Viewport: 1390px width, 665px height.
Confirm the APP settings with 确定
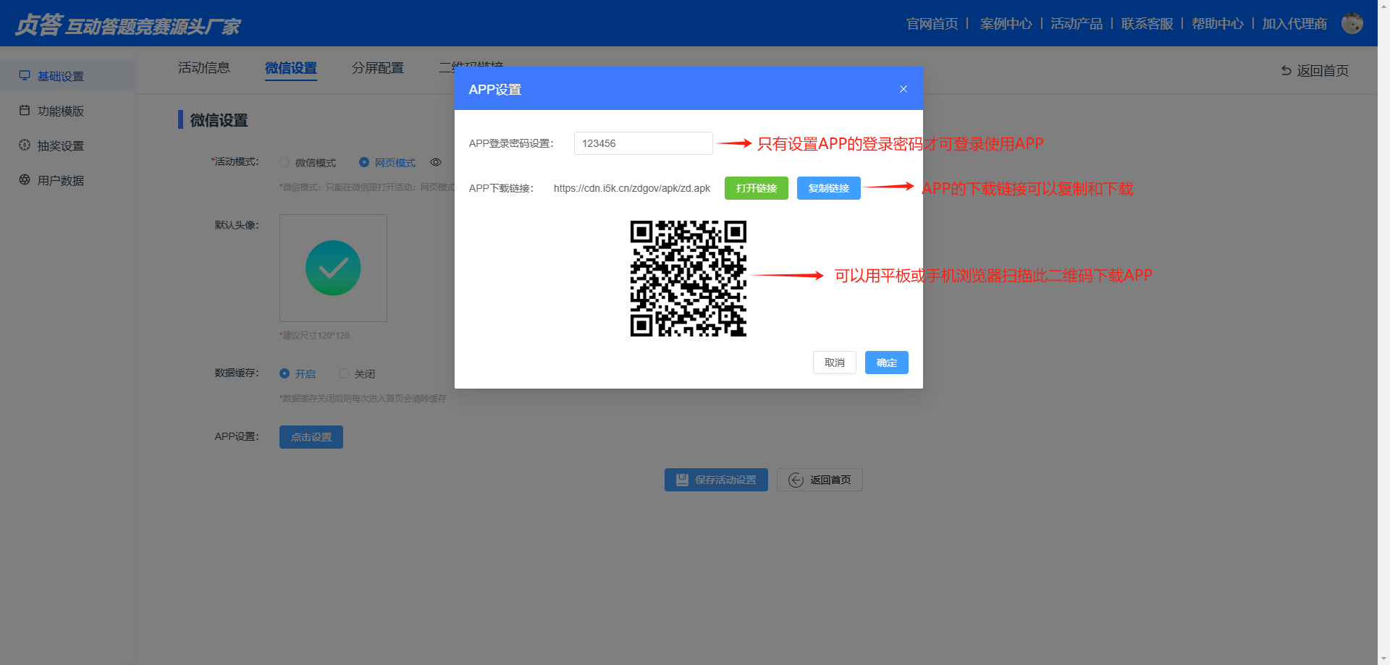point(887,363)
